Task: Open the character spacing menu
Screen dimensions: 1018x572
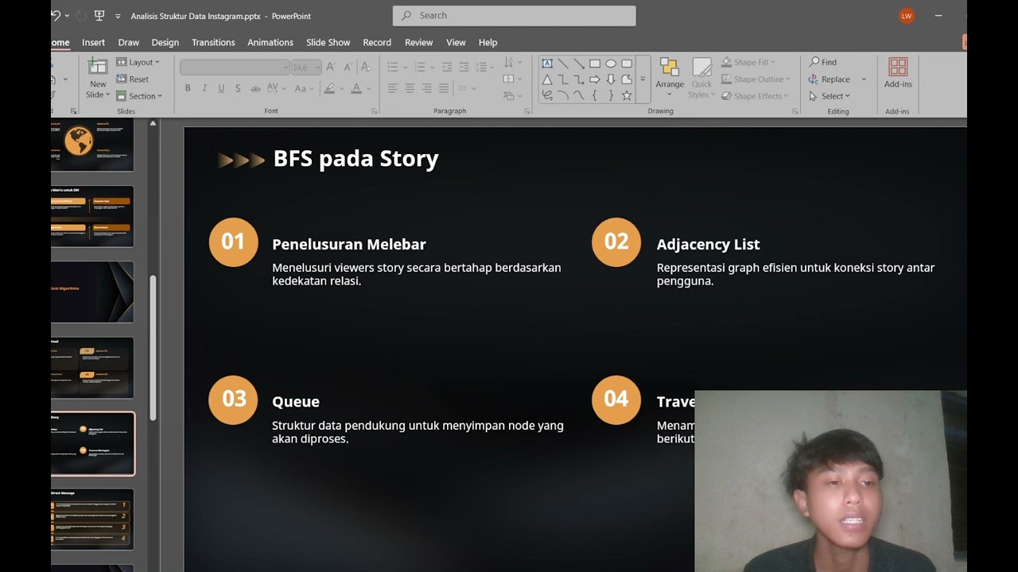Action: [277, 88]
